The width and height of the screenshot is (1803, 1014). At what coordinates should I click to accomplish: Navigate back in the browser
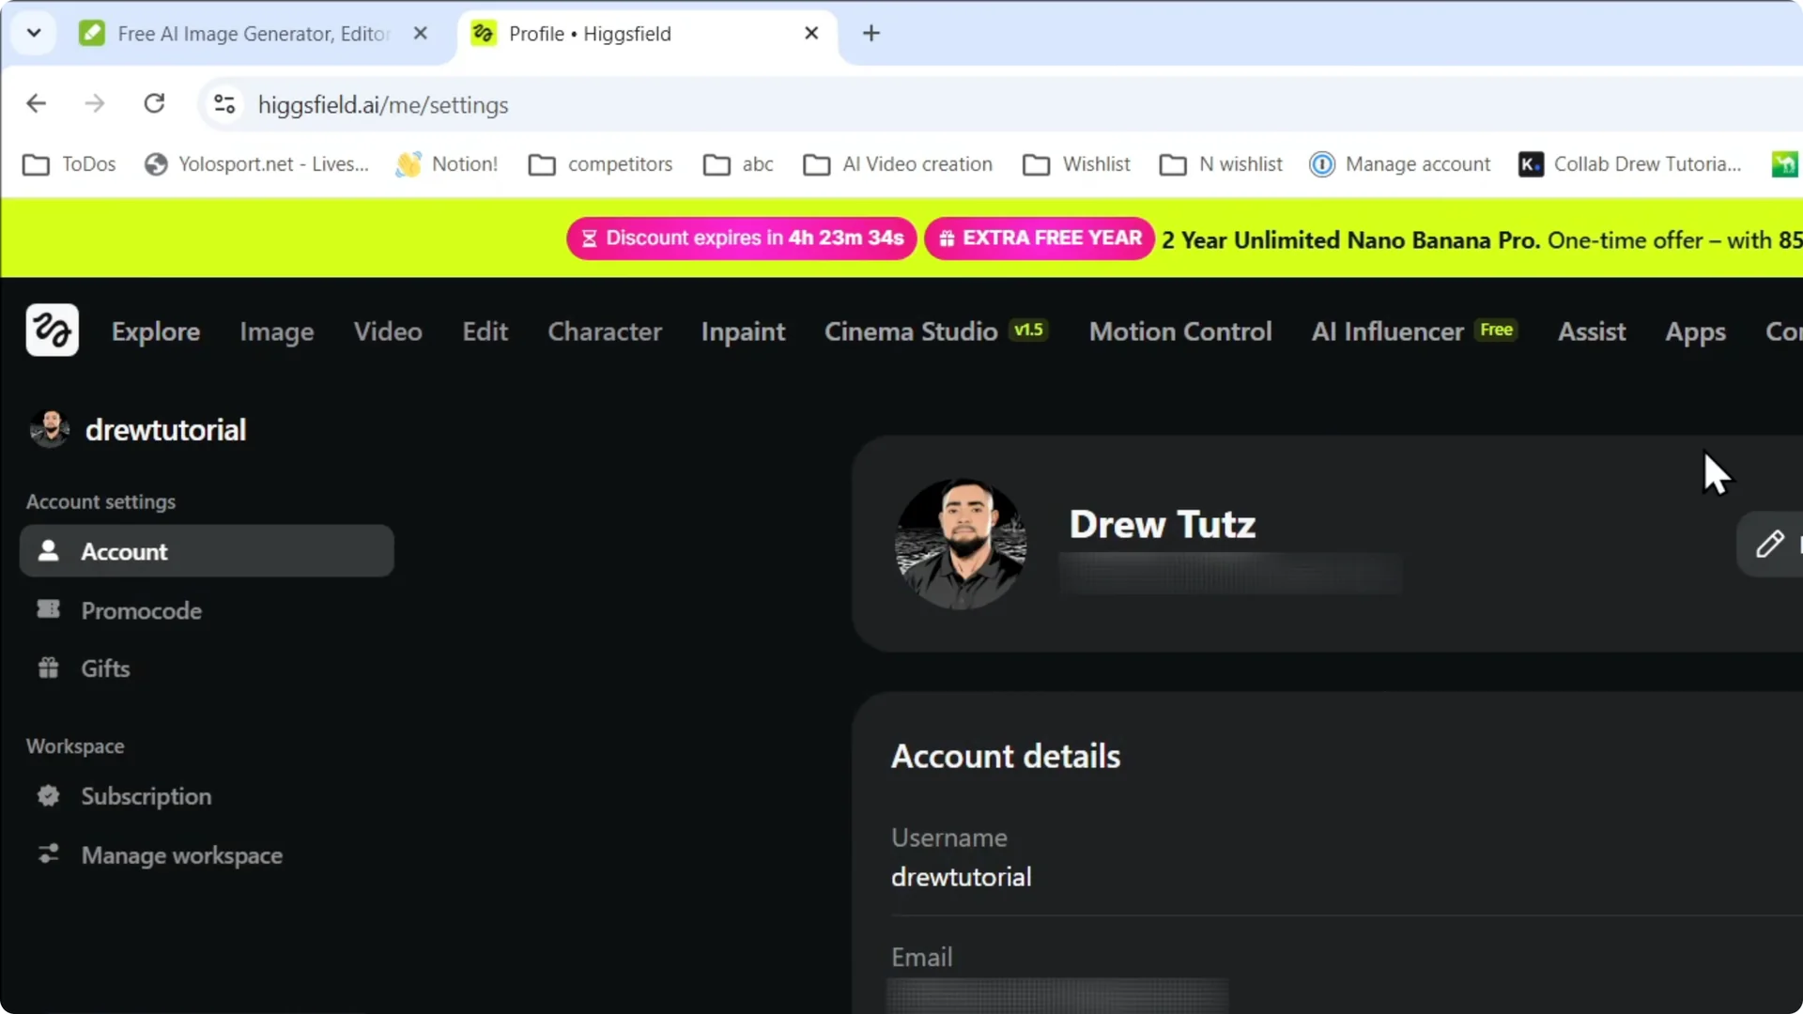pos(36,103)
